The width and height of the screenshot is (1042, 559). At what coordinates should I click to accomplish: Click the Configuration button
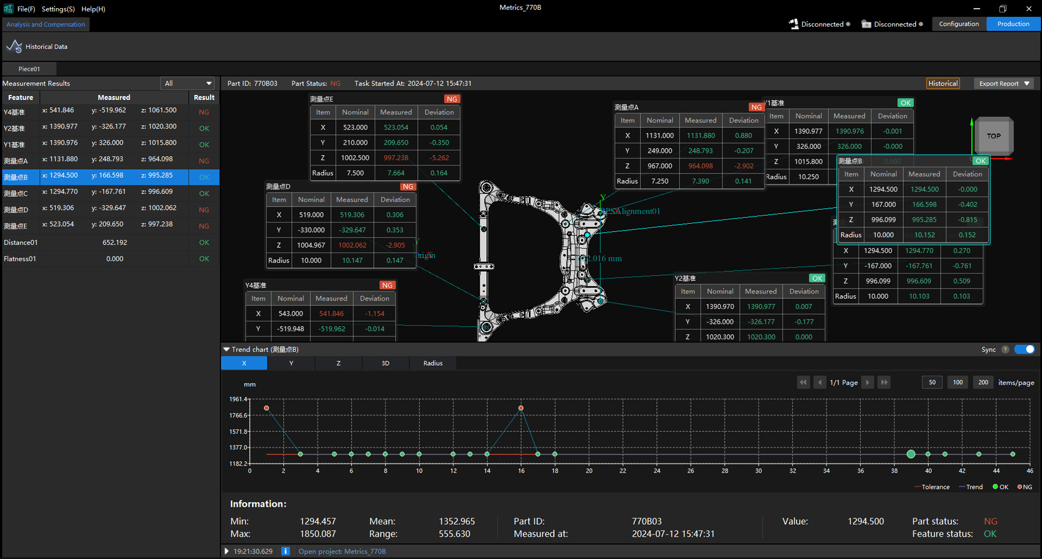pos(959,24)
